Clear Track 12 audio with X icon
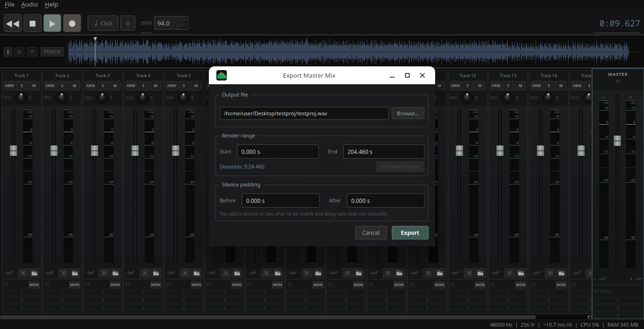The image size is (644, 329). (469, 273)
